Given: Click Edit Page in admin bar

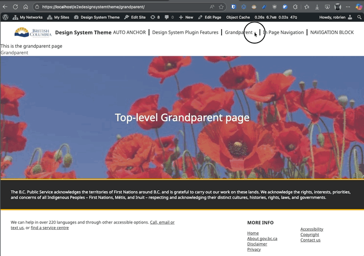Looking at the screenshot, I should pyautogui.click(x=209, y=17).
